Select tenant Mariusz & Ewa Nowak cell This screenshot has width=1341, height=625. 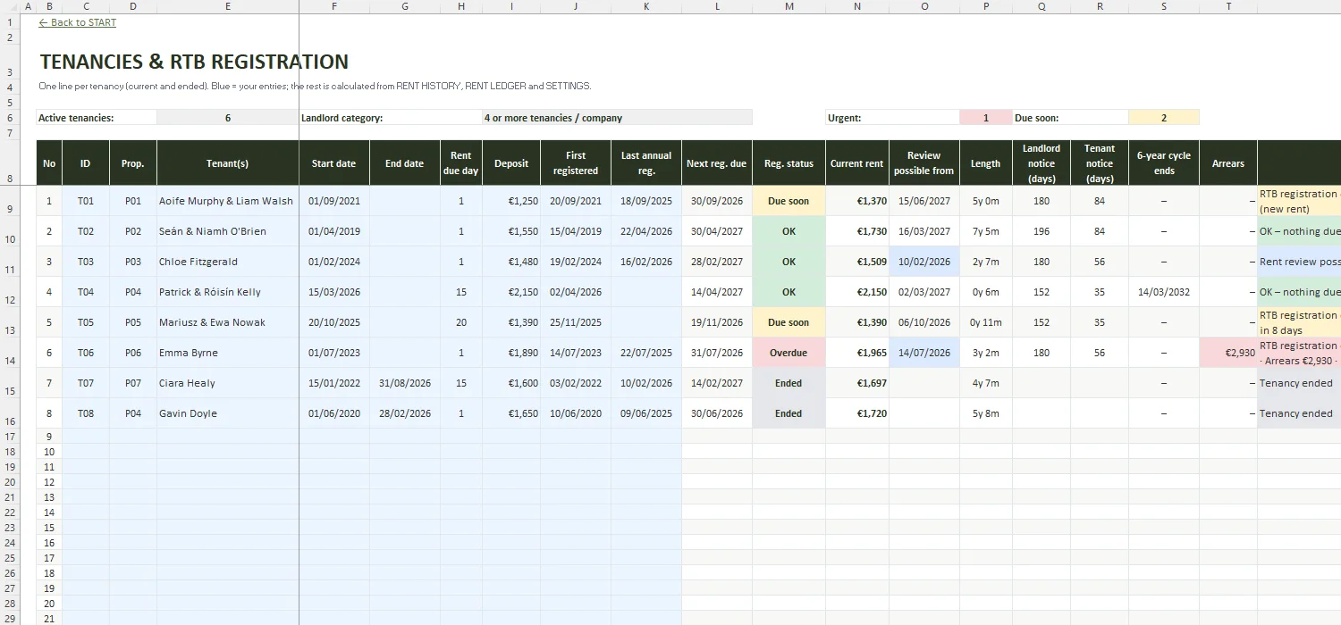pyautogui.click(x=228, y=322)
